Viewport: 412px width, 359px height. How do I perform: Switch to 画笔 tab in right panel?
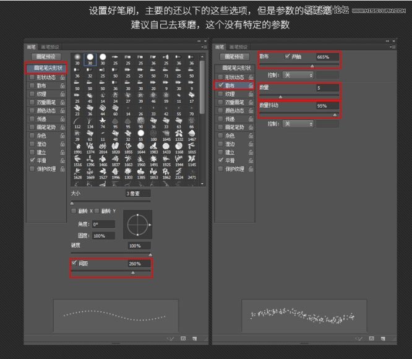[x=220, y=47]
